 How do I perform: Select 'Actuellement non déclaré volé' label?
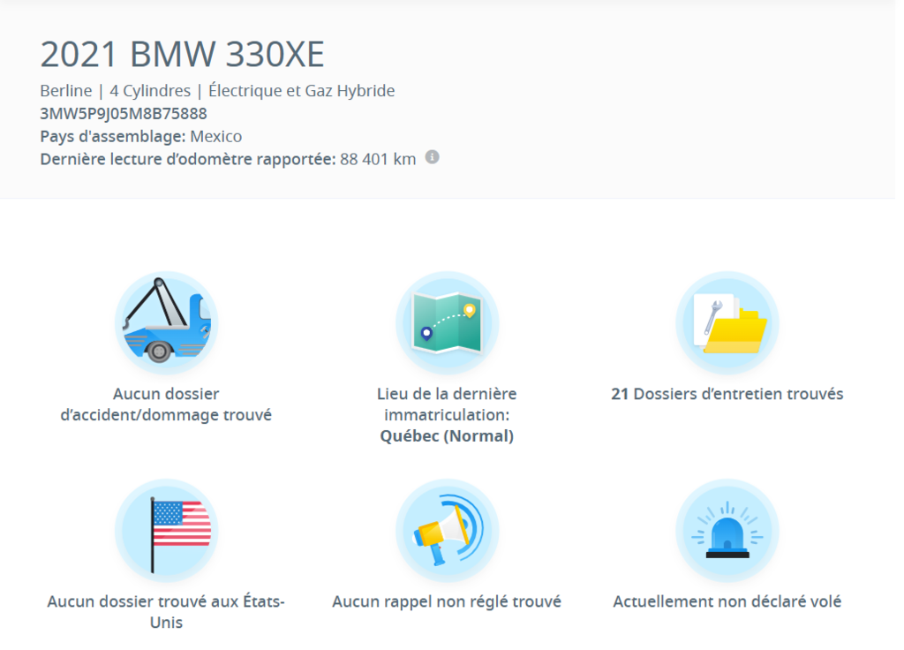727,601
